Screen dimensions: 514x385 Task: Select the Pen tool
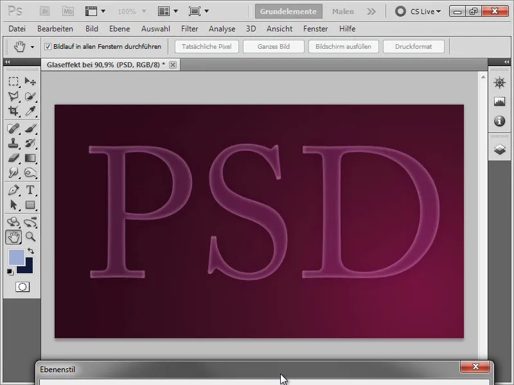coord(13,190)
